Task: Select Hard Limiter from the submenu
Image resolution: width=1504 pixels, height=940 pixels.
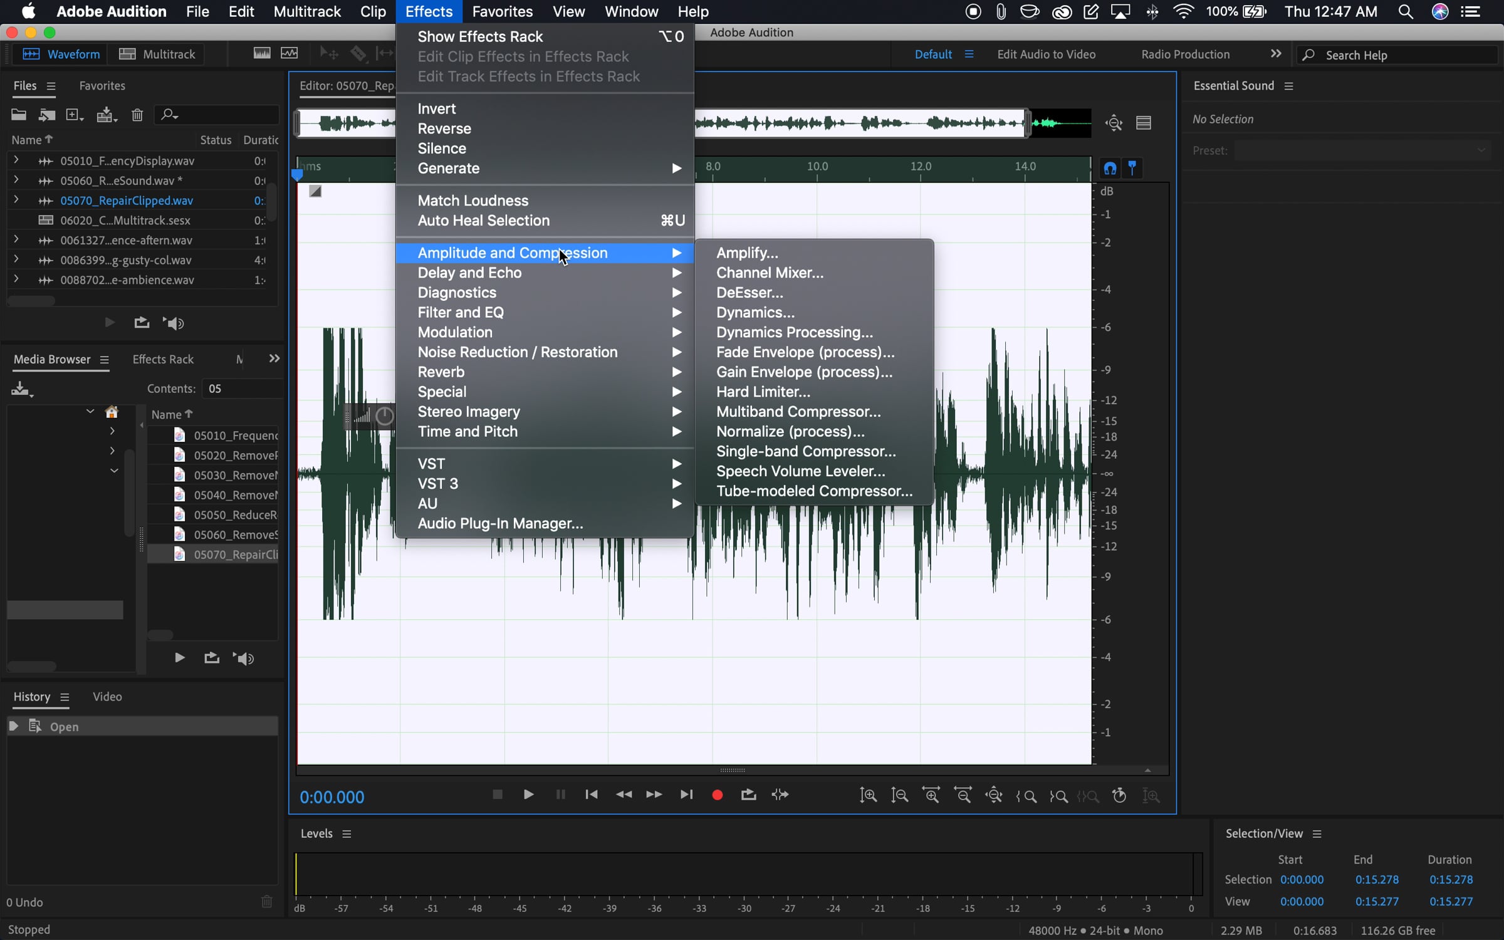Action: (763, 392)
